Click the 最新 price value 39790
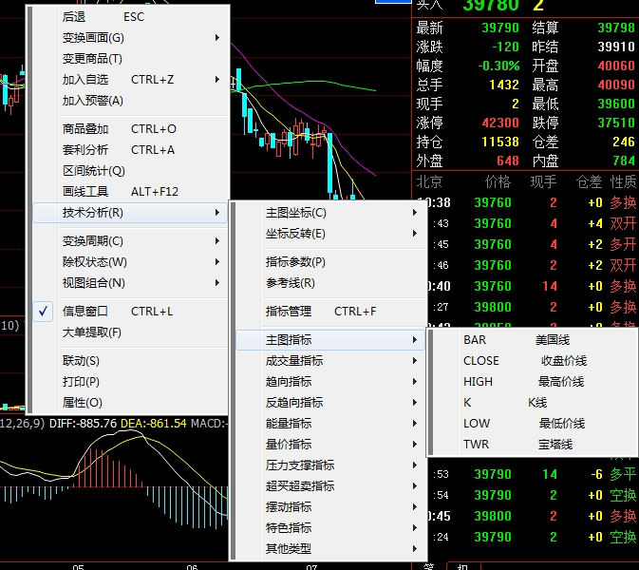This screenshot has height=570, width=639. [x=499, y=28]
